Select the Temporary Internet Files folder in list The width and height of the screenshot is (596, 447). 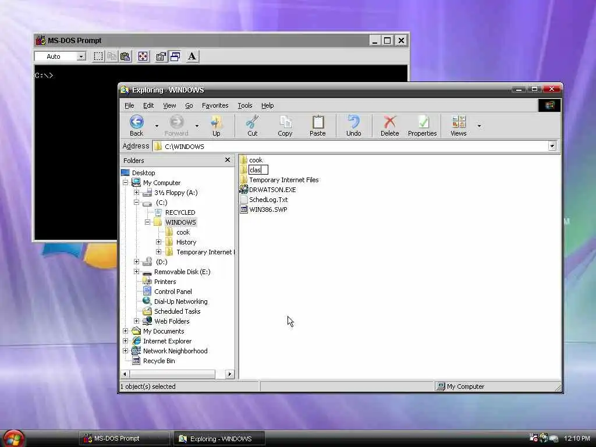(279, 180)
